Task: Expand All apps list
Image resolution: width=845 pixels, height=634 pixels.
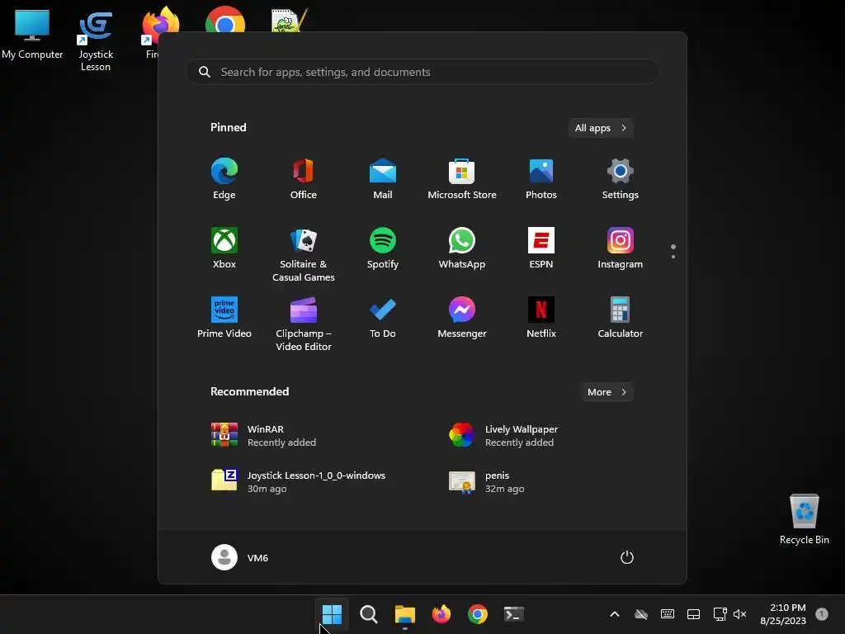Action: [x=601, y=128]
